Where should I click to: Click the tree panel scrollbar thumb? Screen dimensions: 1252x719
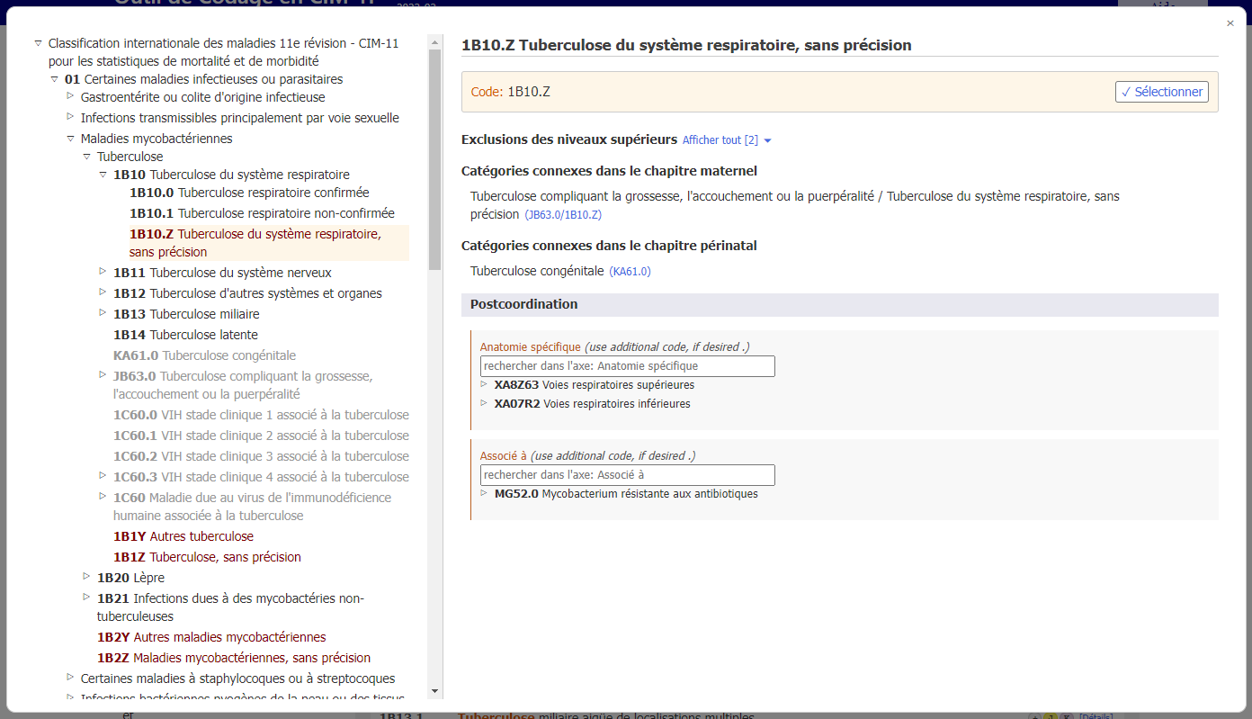(435, 159)
